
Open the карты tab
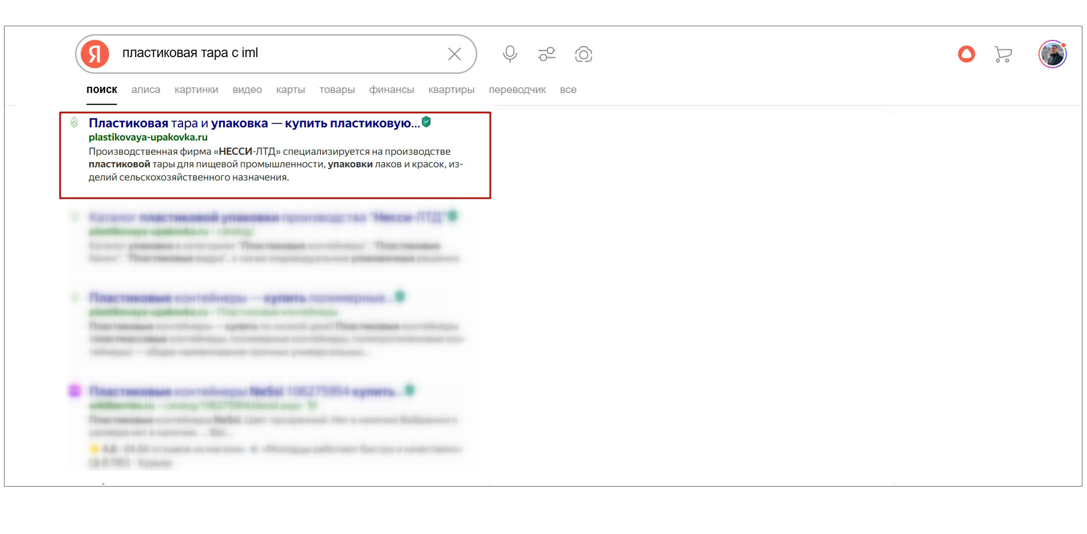click(x=290, y=90)
